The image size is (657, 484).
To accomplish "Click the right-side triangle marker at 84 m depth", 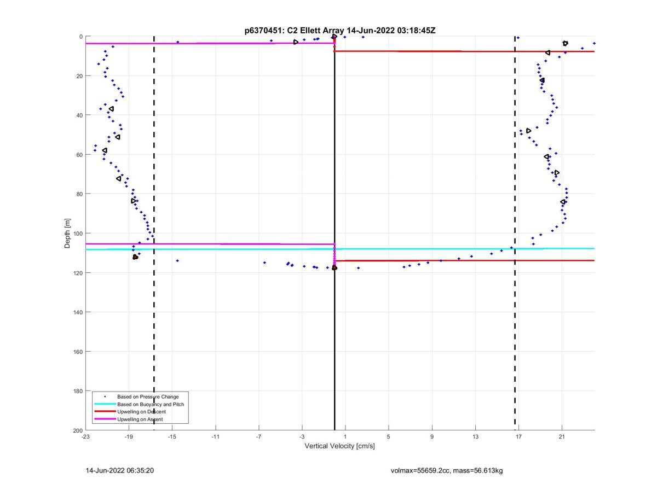I will [x=563, y=202].
